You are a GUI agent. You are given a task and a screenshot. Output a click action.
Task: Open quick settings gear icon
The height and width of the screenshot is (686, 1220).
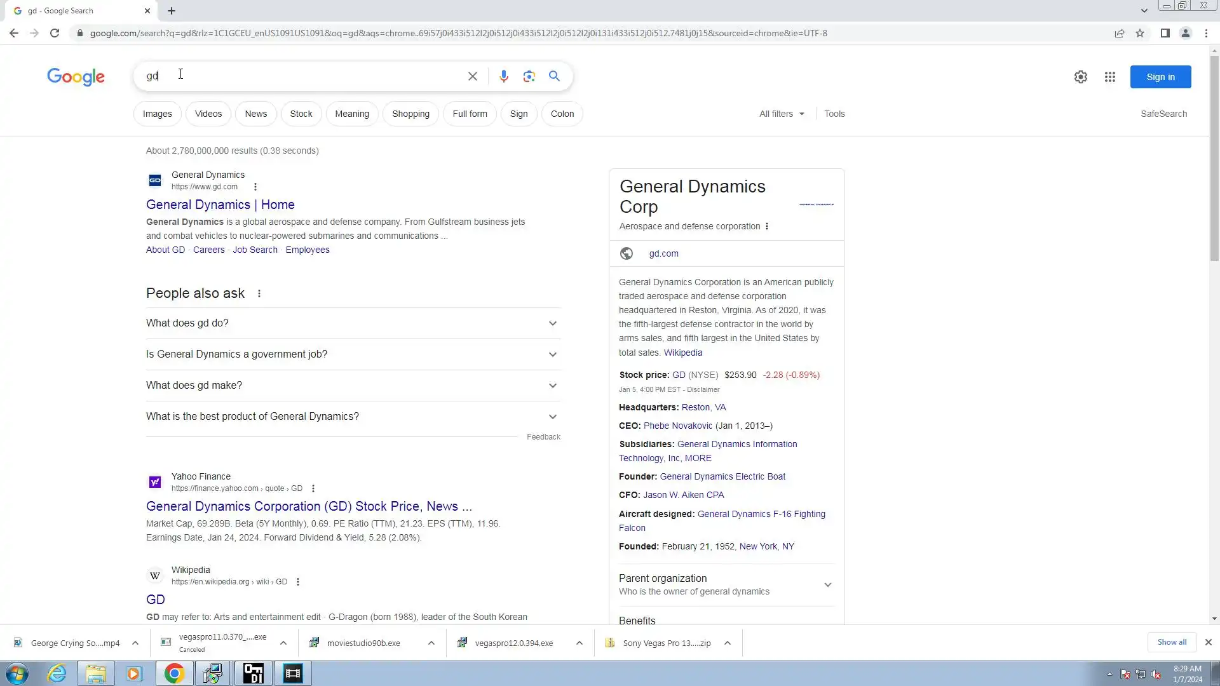[x=1080, y=77]
